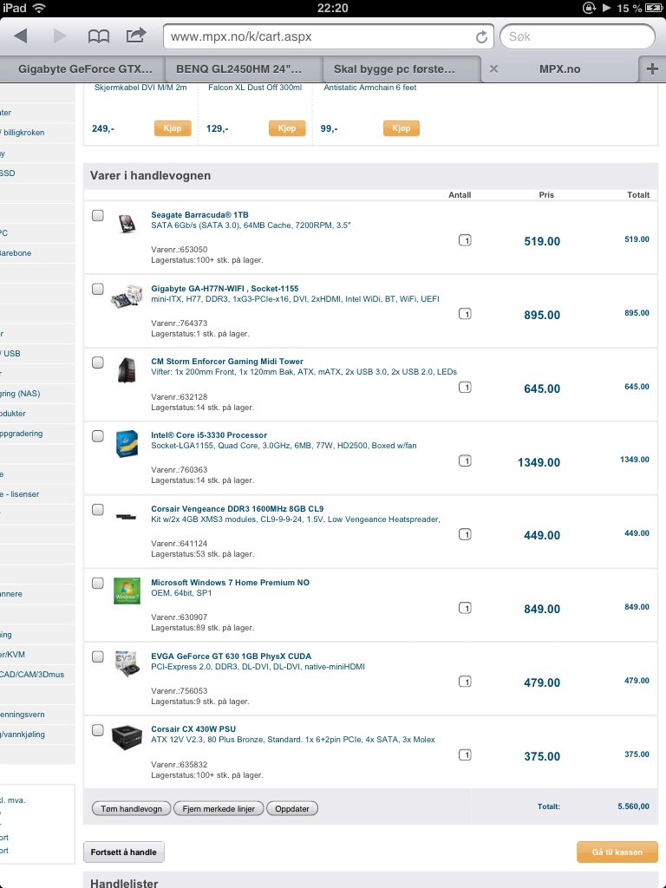The image size is (666, 888).
Task: Reload the page with refresh icon
Action: [x=481, y=36]
